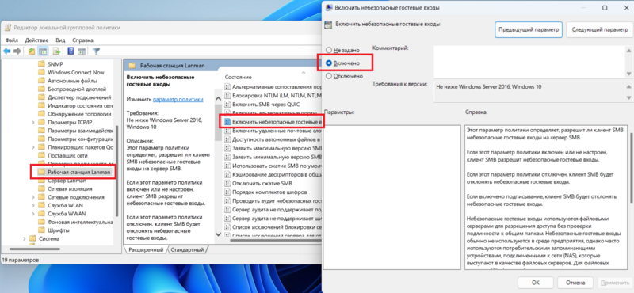Click the icon in the policy dialog title bar
634x293 pixels.
tap(329, 8)
